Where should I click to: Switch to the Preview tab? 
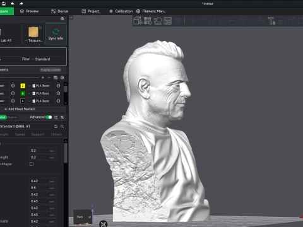pyautogui.click(x=29, y=11)
